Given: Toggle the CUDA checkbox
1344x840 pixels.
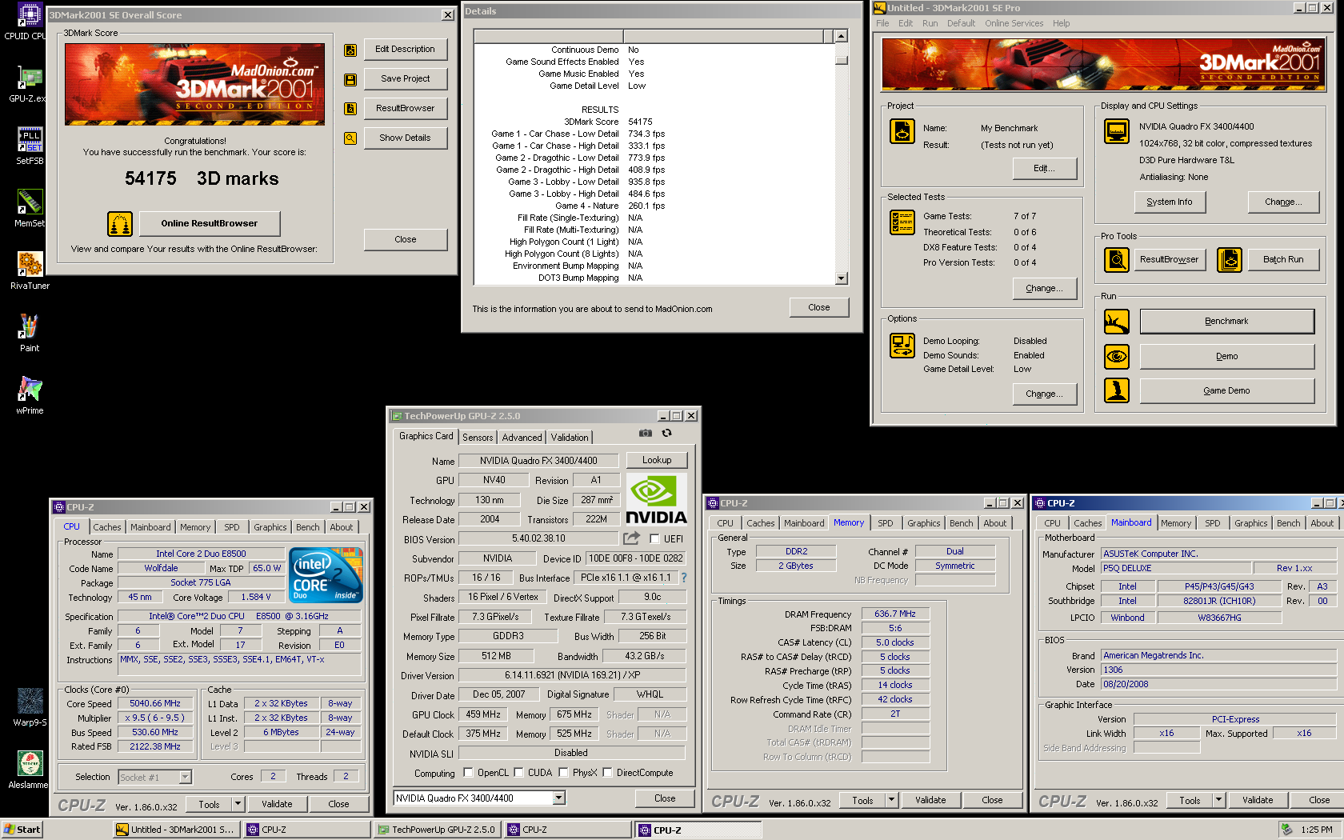Looking at the screenshot, I should 519,773.
